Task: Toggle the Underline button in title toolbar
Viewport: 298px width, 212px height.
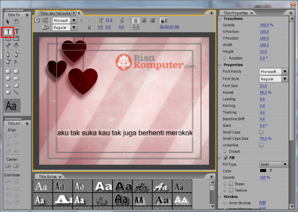Action: [x=89, y=28]
